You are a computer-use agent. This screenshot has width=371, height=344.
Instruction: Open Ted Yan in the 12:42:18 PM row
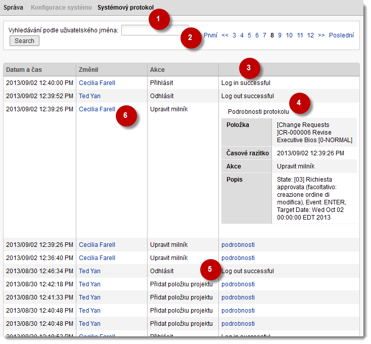(89, 284)
